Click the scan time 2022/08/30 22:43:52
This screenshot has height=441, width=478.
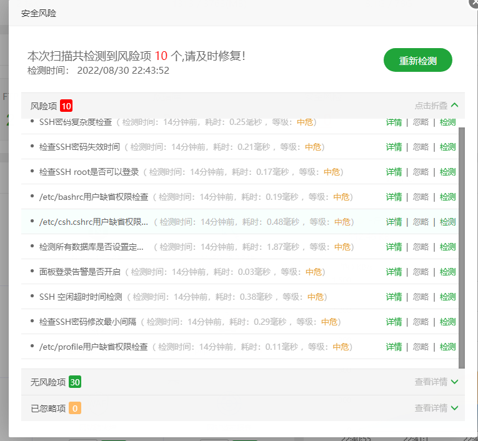123,71
